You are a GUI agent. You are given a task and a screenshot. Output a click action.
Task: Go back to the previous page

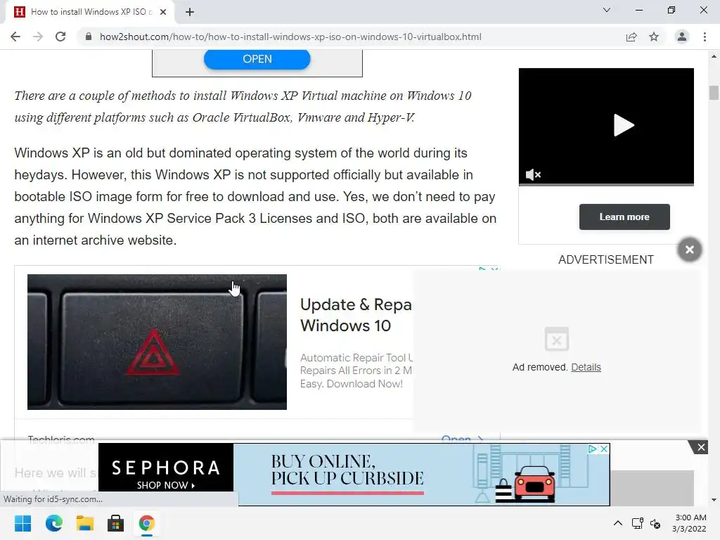(x=15, y=37)
